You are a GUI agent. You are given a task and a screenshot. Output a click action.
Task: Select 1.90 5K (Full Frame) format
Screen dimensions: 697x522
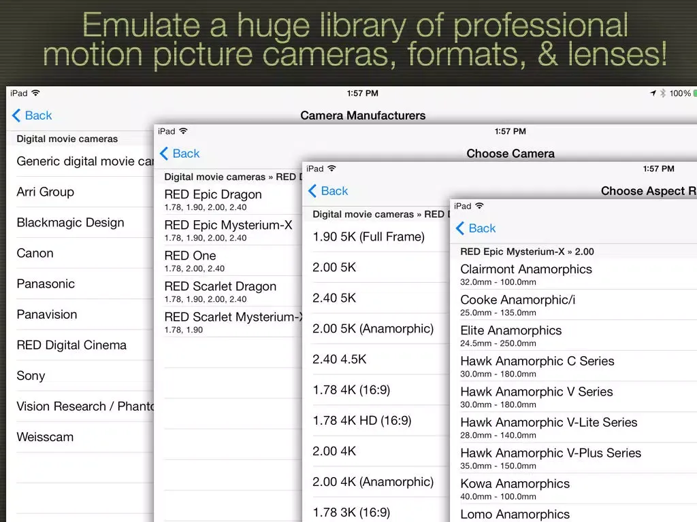[368, 237]
